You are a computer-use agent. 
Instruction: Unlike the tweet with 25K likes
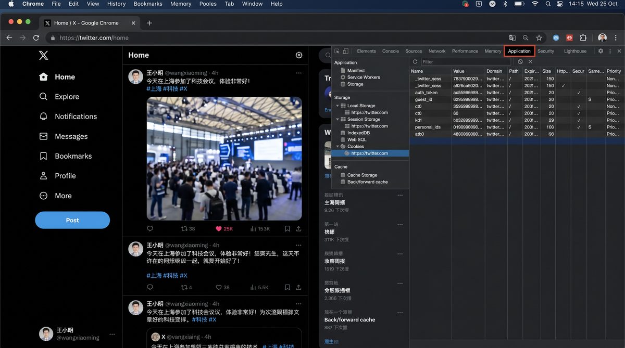[224, 228]
